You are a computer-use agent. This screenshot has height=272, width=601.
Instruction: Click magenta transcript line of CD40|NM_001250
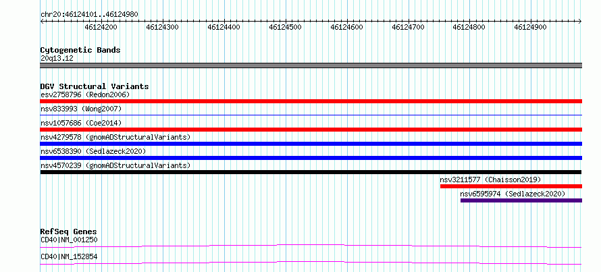311,246
